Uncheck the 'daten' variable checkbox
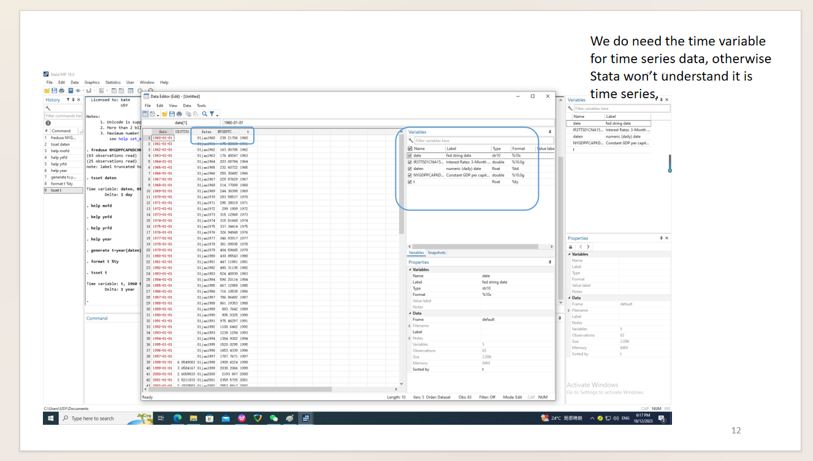 410,169
